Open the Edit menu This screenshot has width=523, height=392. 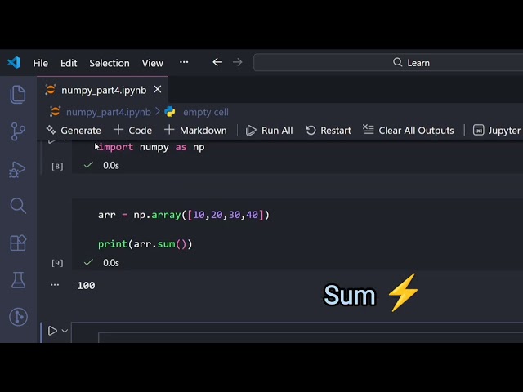[x=69, y=63]
